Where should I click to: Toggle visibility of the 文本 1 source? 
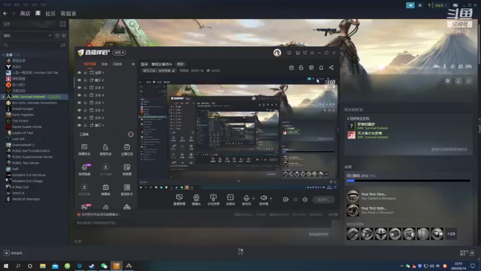tap(79, 103)
